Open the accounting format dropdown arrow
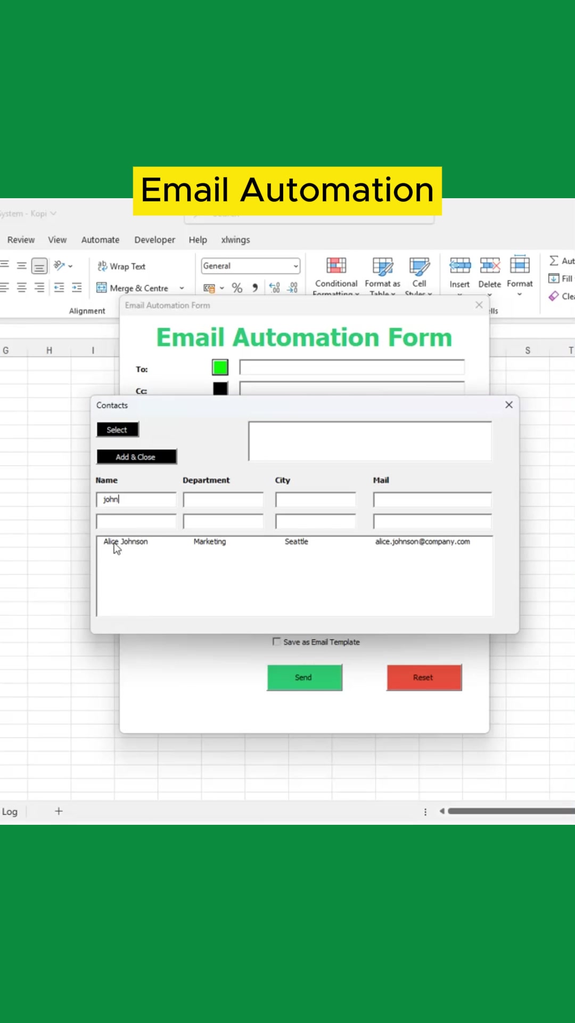The height and width of the screenshot is (1023, 575). (x=222, y=288)
